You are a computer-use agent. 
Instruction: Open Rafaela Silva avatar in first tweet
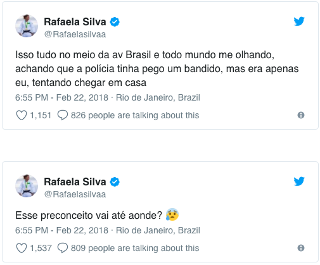[27, 26]
